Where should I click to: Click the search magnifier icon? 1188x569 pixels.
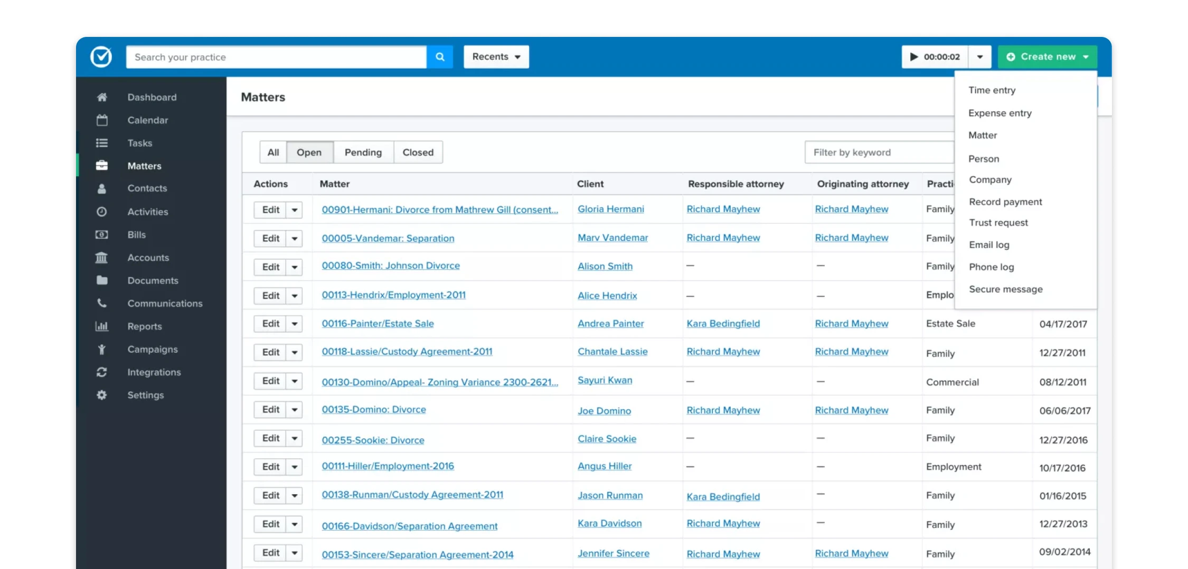(440, 56)
